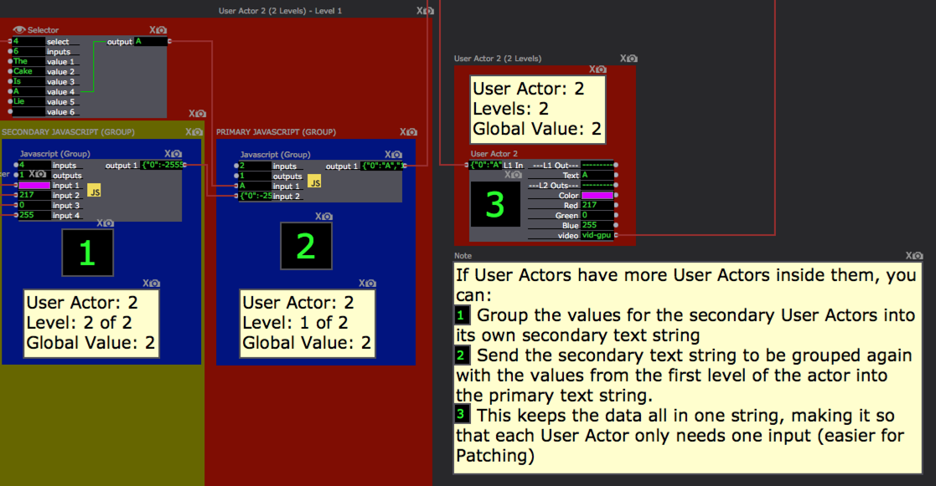Click the magenta input 1 color swatch
The image size is (936, 486).
34,186
